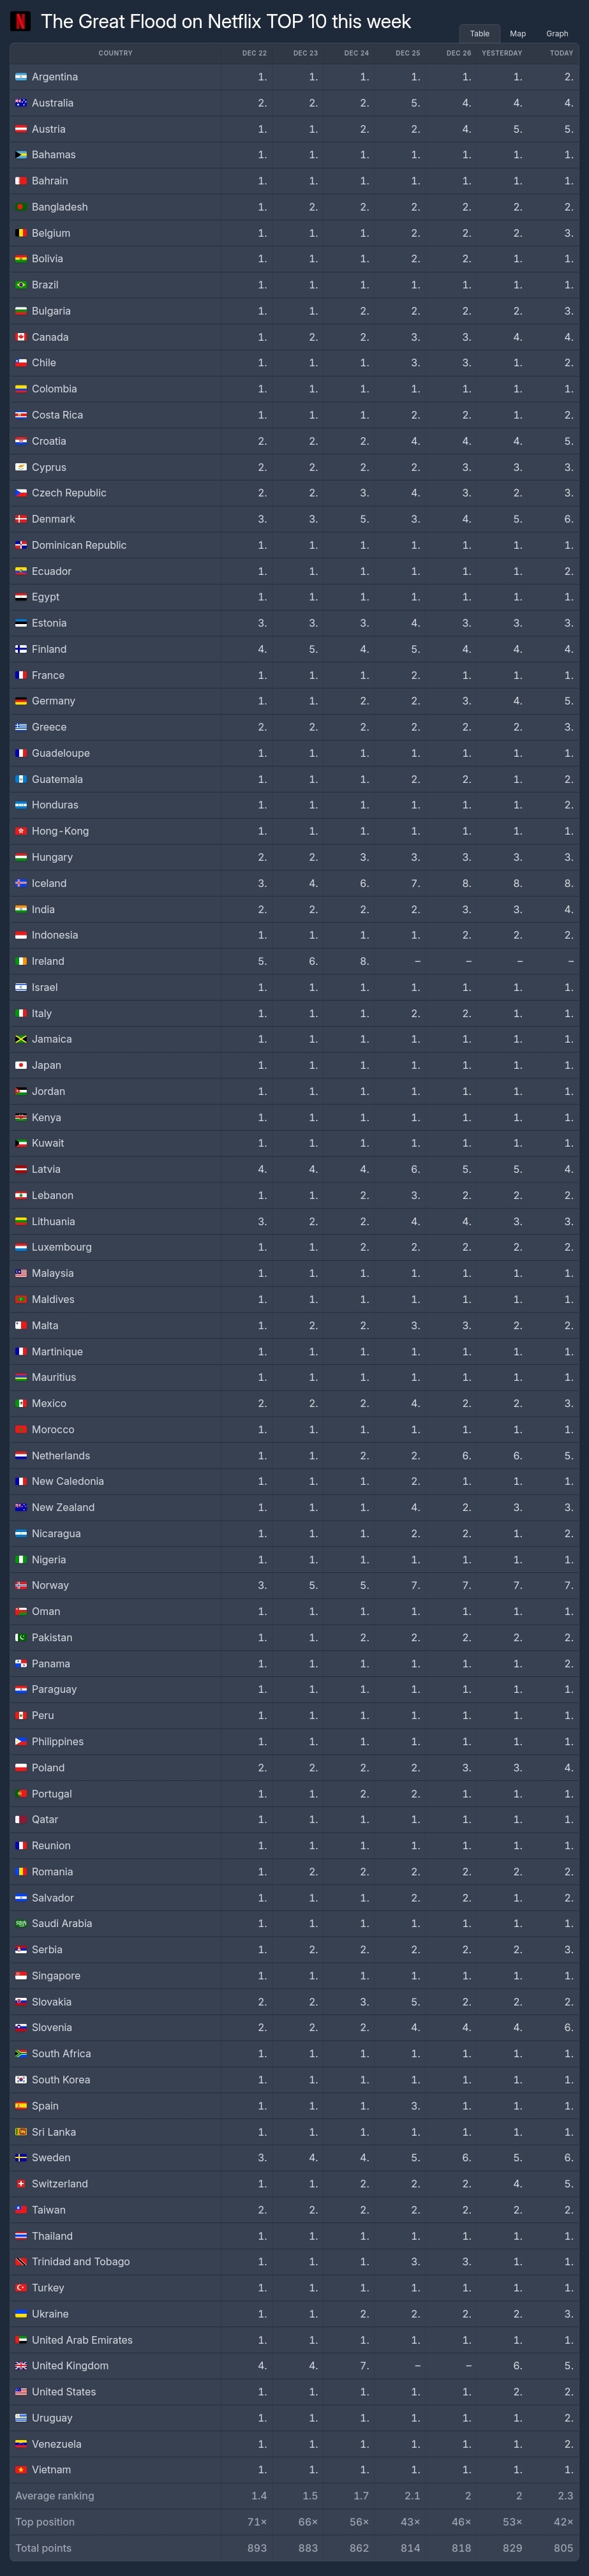
Task: Sort by the Country column header
Action: (x=115, y=53)
